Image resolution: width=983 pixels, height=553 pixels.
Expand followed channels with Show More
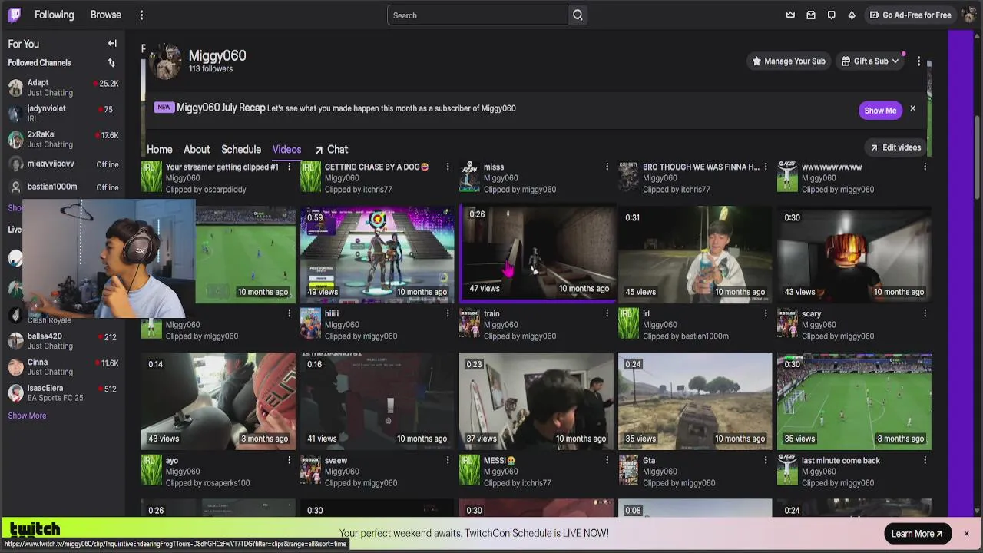(27, 416)
